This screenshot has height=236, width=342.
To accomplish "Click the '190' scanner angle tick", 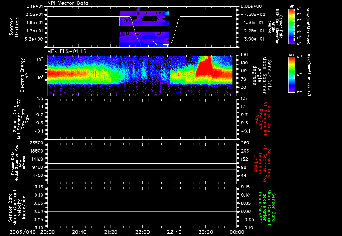I will (x=244, y=55).
